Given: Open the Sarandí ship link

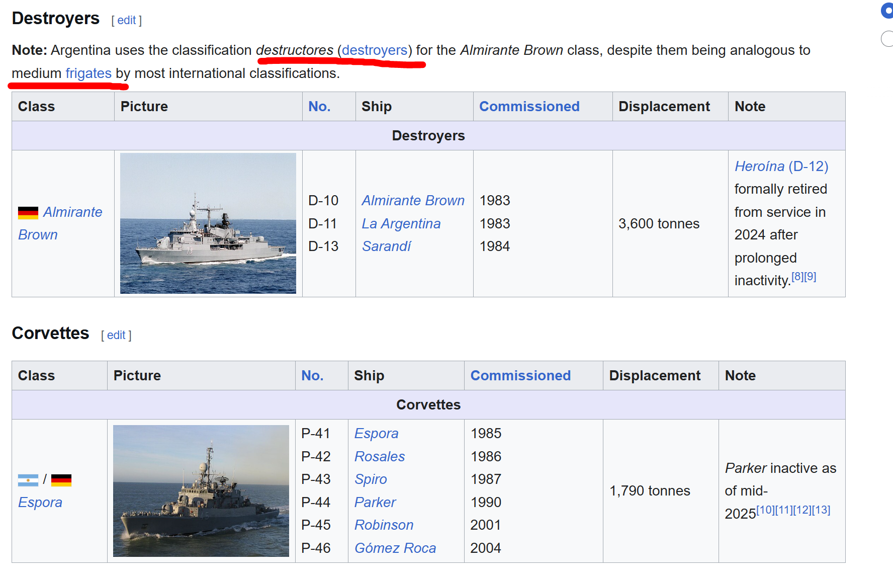Looking at the screenshot, I should coord(387,246).
